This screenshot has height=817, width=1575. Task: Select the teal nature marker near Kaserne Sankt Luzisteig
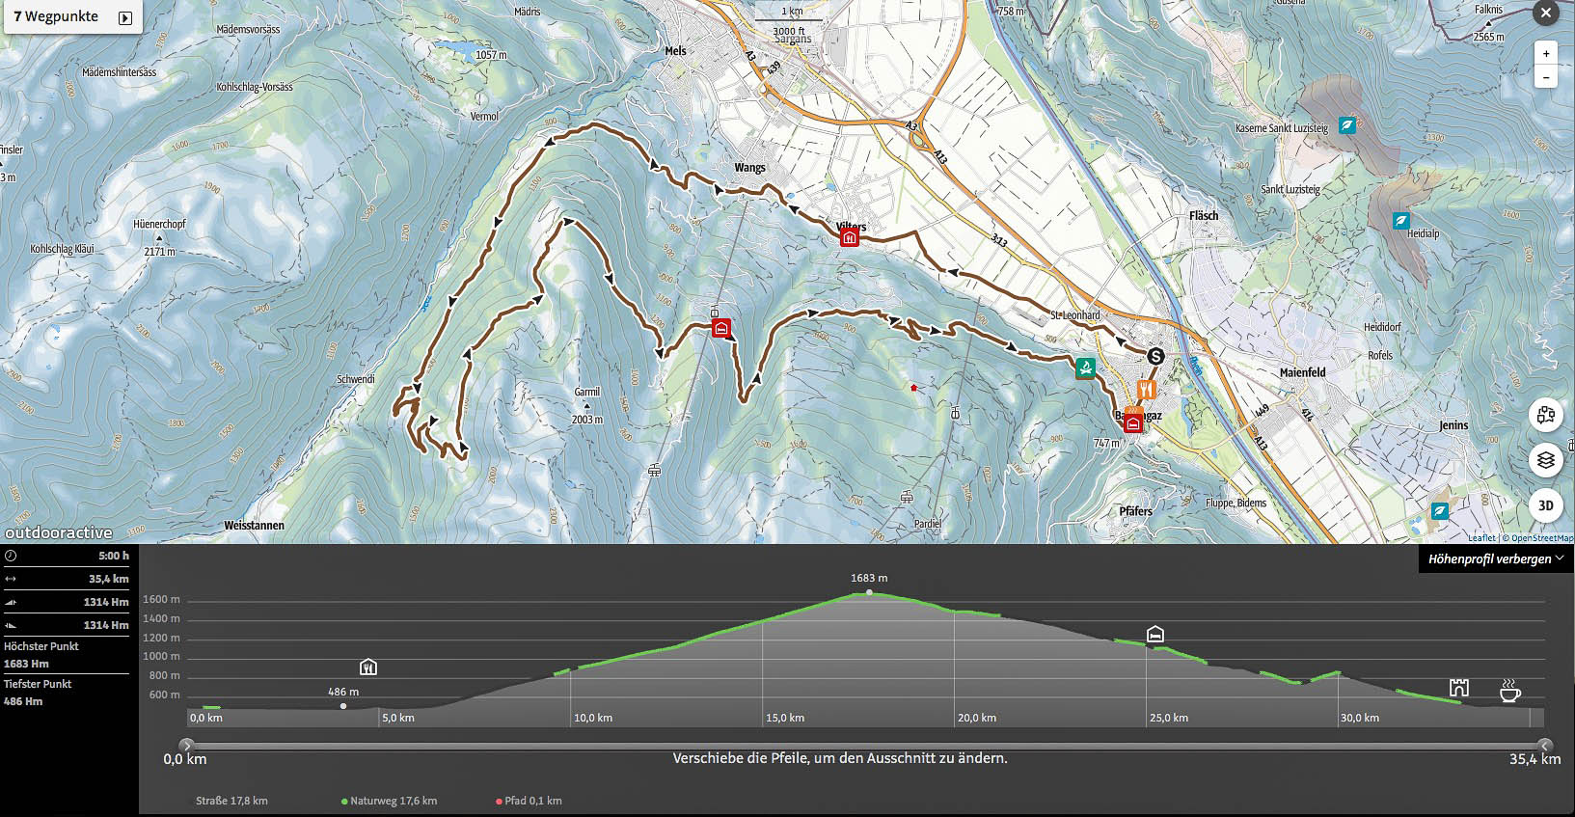pyautogui.click(x=1347, y=125)
